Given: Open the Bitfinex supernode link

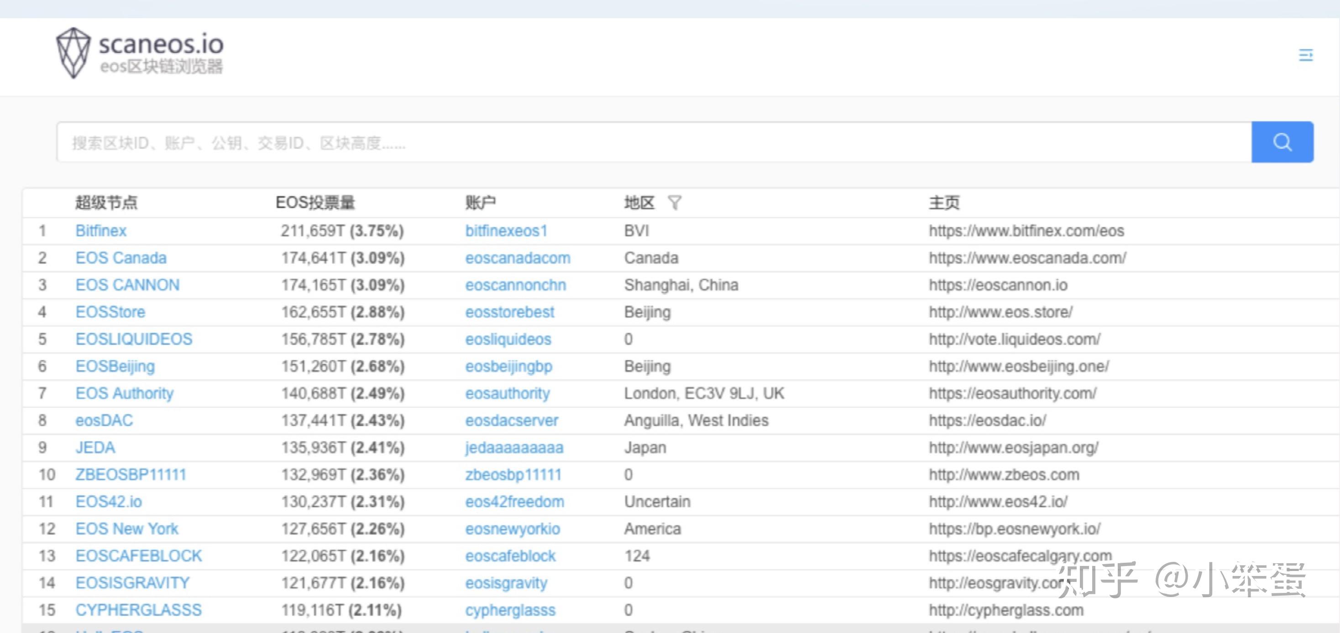Looking at the screenshot, I should click(101, 231).
